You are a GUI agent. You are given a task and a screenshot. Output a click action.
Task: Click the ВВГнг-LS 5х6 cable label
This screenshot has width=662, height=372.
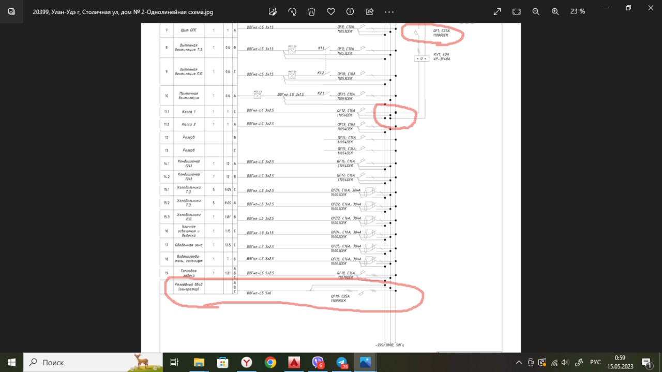[x=259, y=293]
